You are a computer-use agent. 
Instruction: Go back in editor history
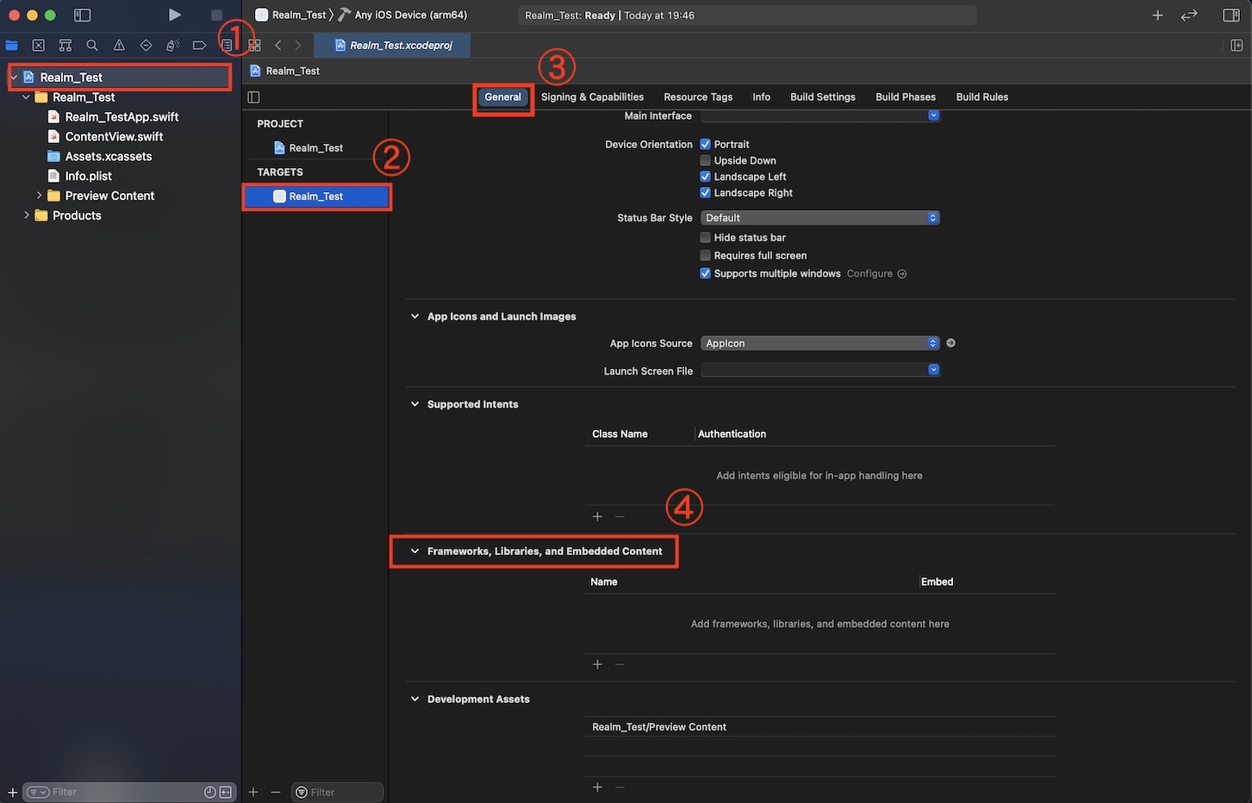coord(277,45)
